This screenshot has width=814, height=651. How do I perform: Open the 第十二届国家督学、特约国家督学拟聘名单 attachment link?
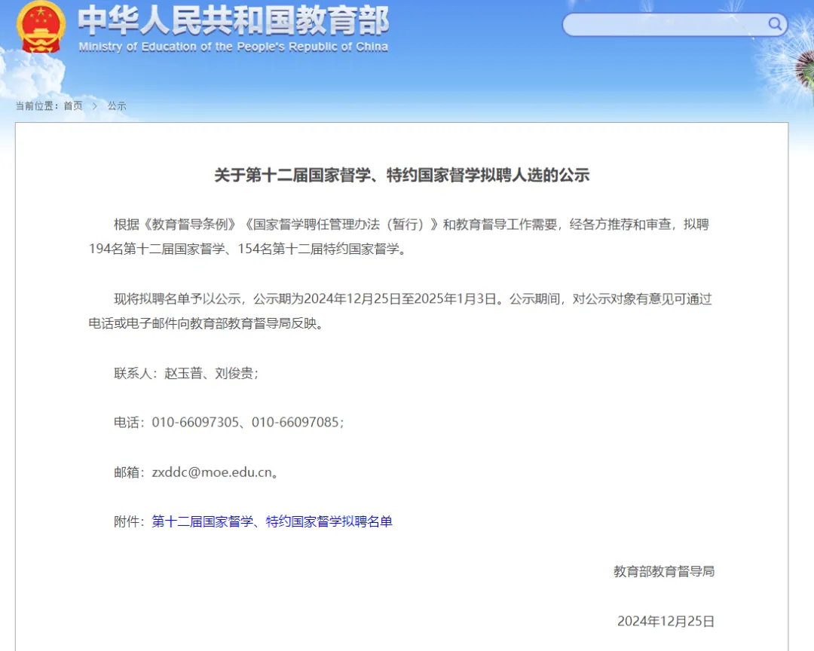[x=272, y=521]
